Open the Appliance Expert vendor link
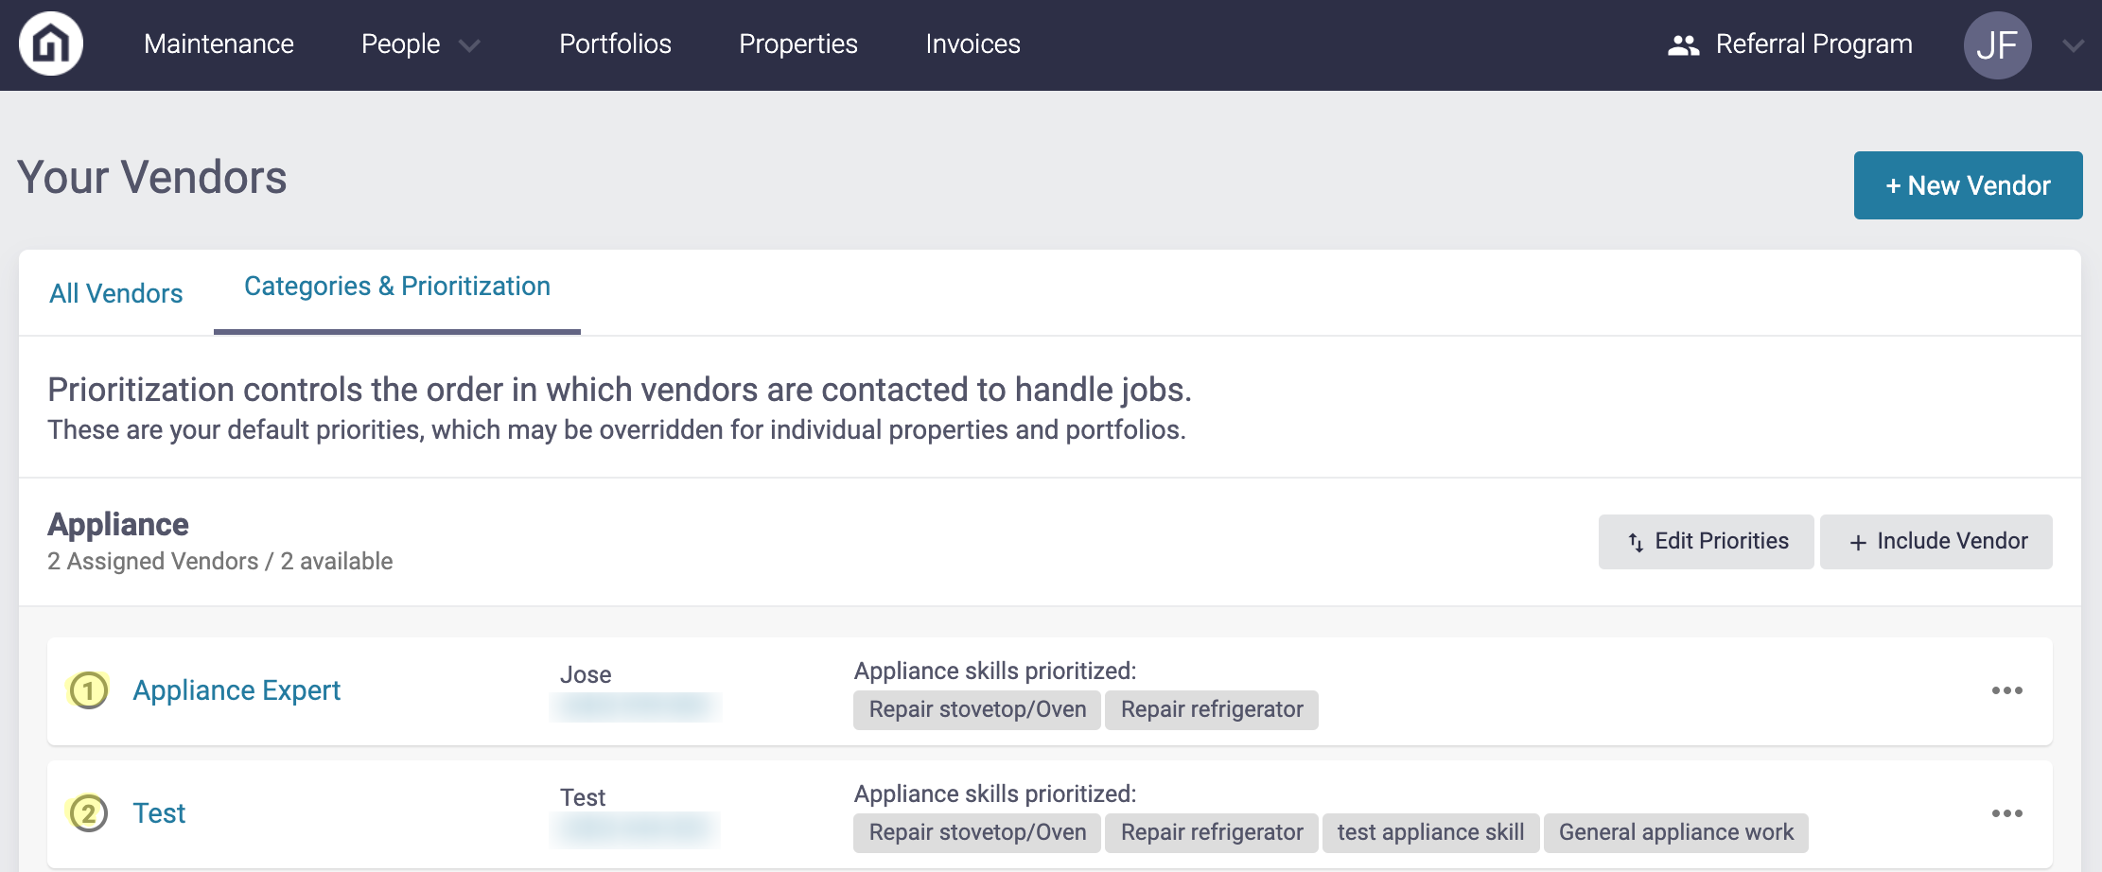This screenshot has height=872, width=2102. (236, 690)
